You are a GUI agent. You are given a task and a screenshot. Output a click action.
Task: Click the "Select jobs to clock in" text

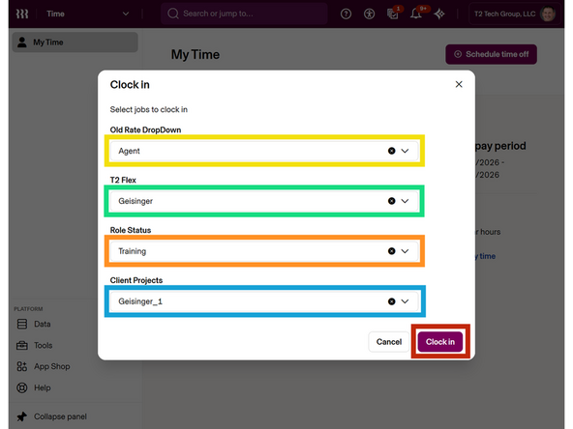coord(149,109)
